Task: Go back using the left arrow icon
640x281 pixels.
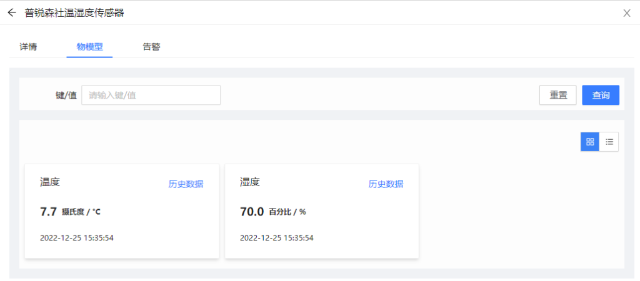Action: point(12,12)
